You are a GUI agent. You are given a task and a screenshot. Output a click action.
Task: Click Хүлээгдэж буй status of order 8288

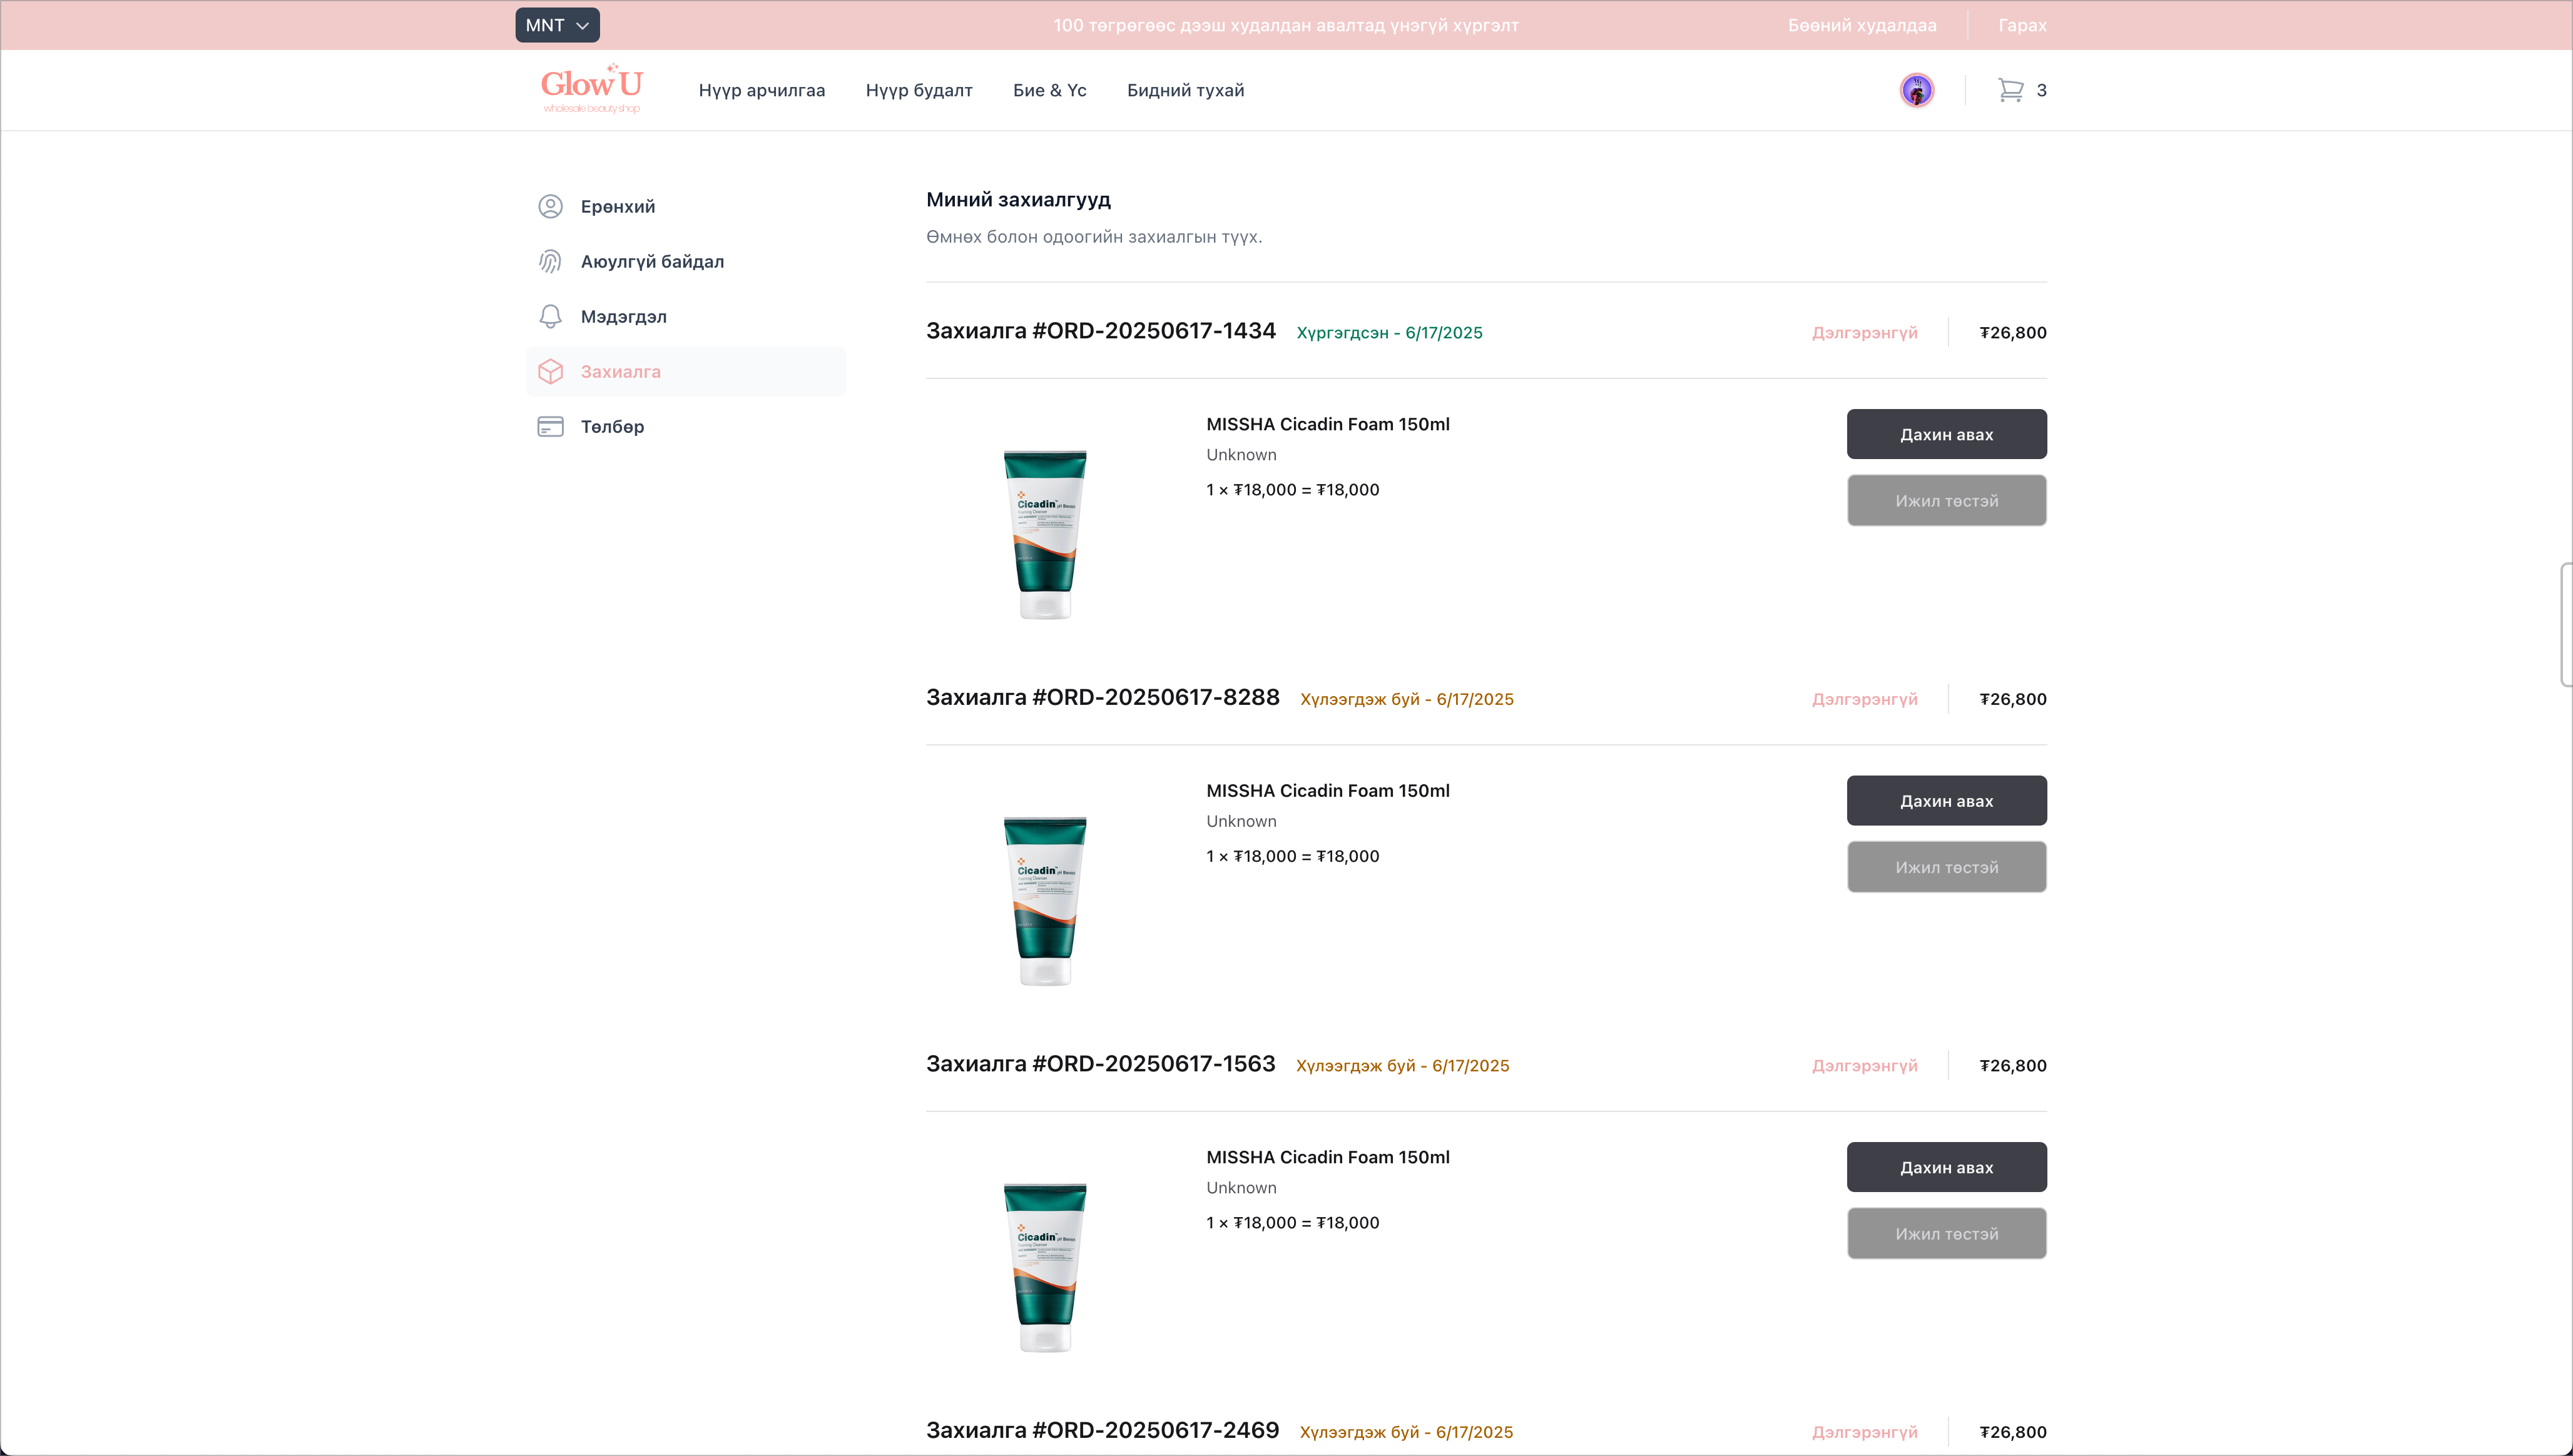(x=1407, y=699)
